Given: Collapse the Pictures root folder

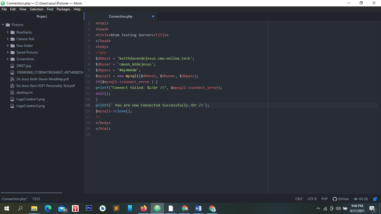Looking at the screenshot, I should (3, 25).
